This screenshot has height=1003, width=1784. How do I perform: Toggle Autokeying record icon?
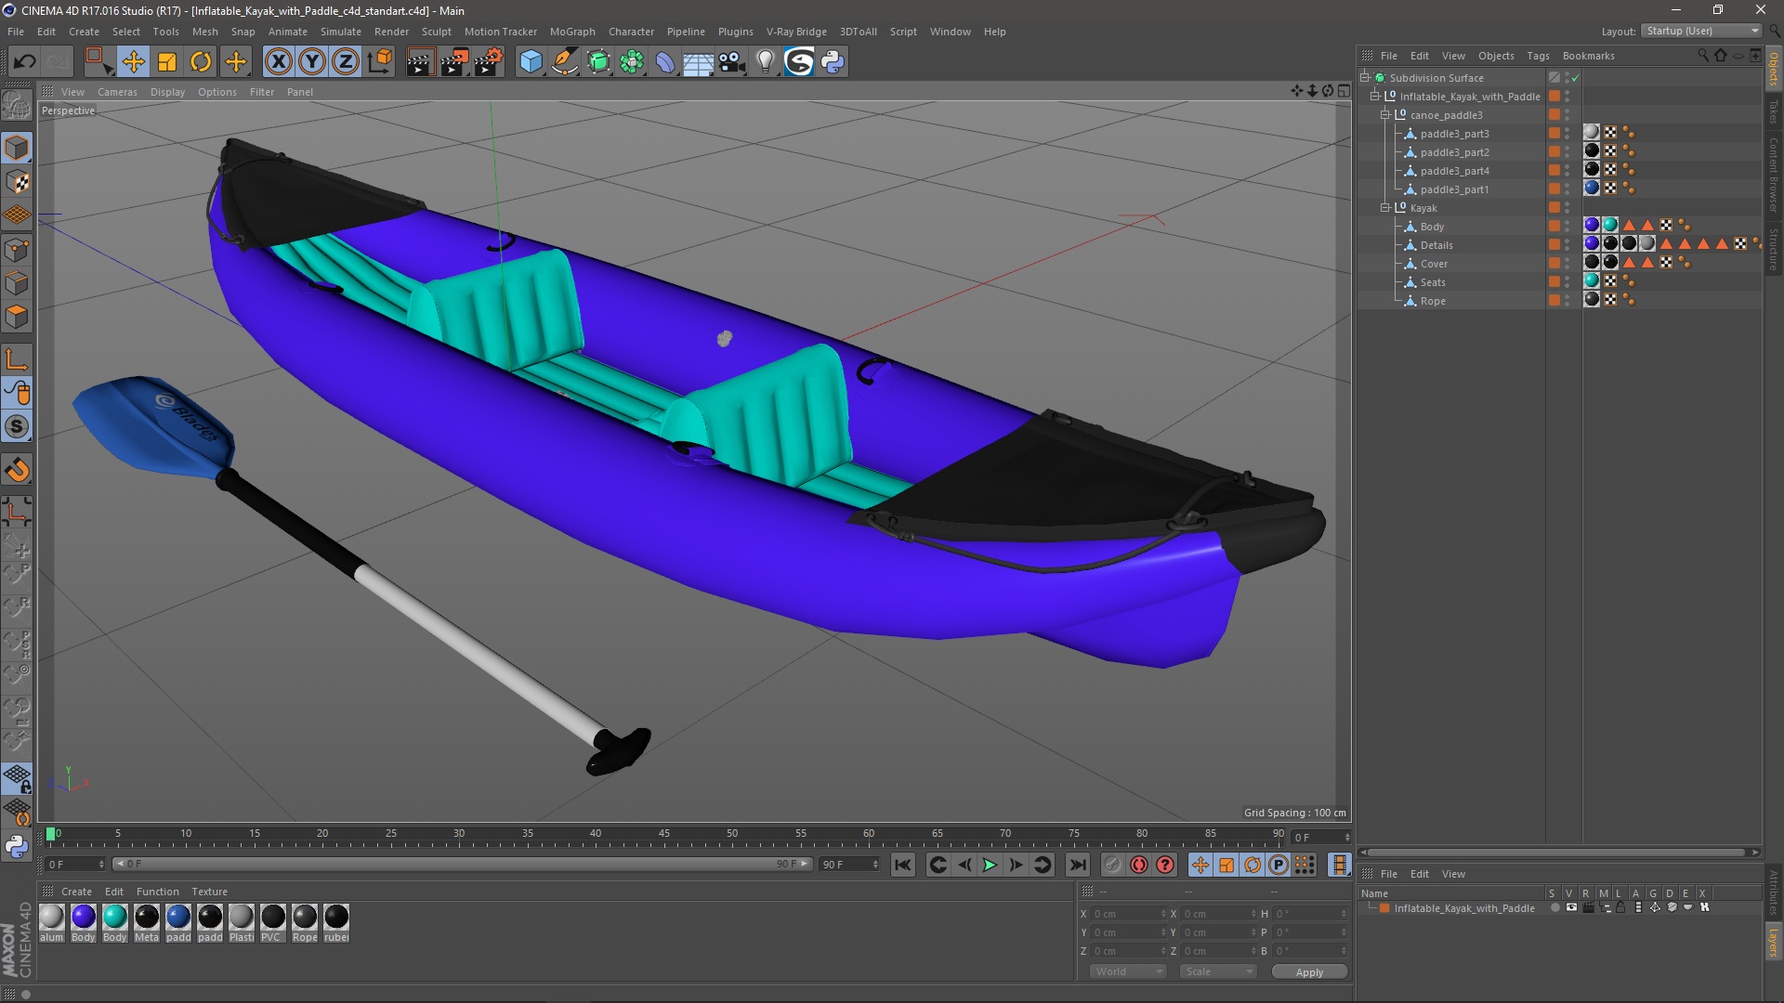click(x=1139, y=865)
